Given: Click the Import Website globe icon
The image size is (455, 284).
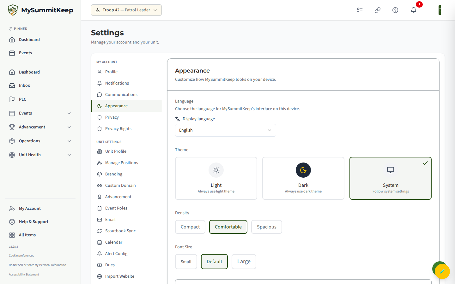Looking at the screenshot, I should (x=100, y=276).
